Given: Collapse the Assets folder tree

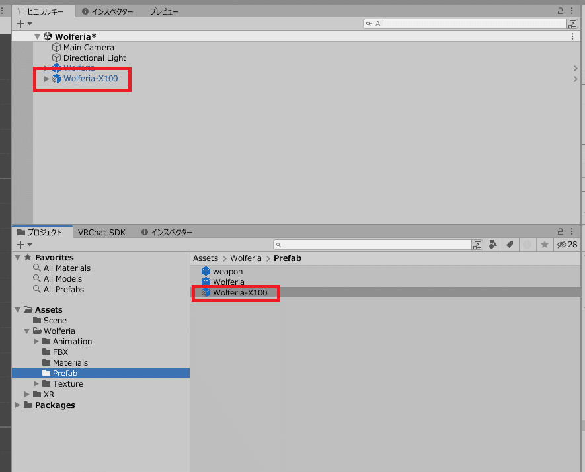Looking at the screenshot, I should [18, 309].
